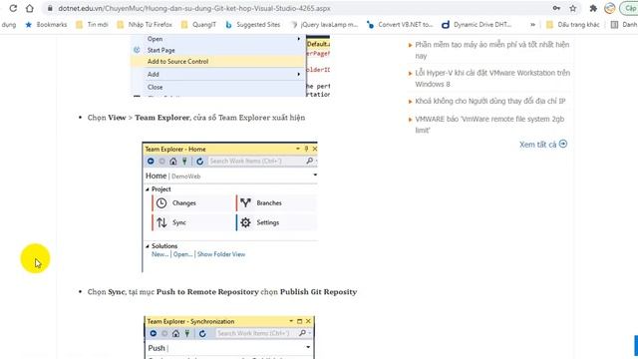Go to browser home page icon
The height and width of the screenshot is (359, 638).
[x=30, y=8]
